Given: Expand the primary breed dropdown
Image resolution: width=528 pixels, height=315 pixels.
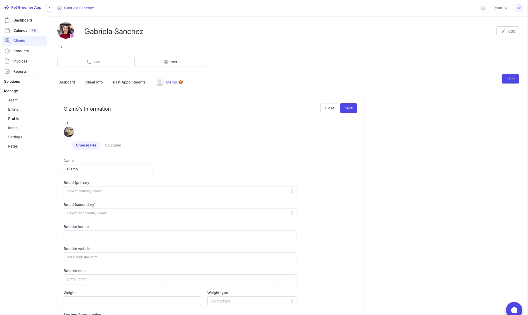Looking at the screenshot, I should click(180, 191).
